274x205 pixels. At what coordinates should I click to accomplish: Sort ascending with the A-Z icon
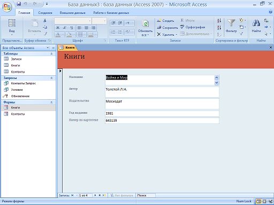(x=219, y=21)
